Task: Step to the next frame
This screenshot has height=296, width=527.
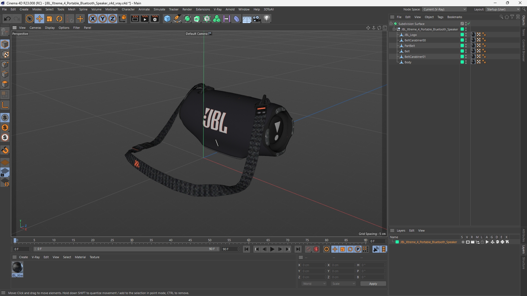Action: (x=280, y=249)
